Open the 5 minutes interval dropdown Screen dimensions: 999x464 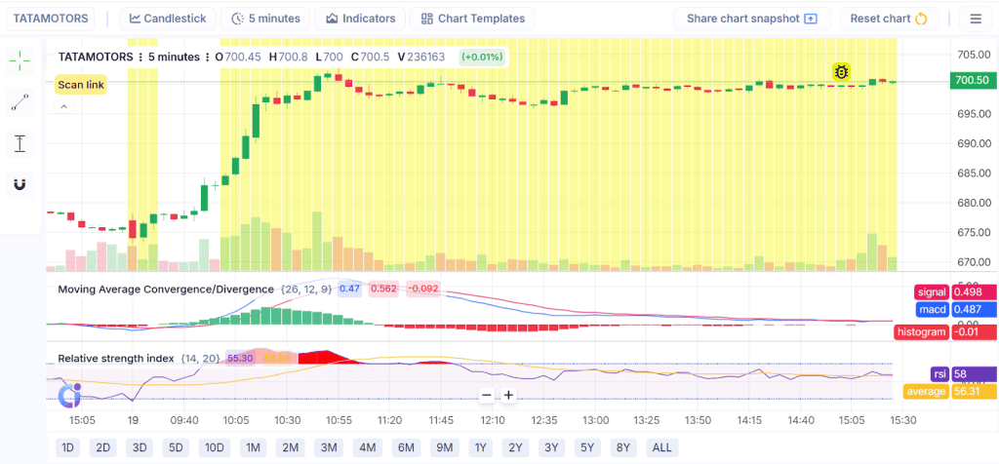[265, 19]
